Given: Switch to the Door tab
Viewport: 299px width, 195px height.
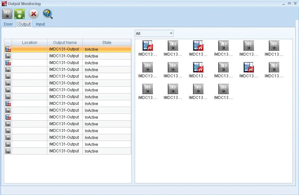Looking at the screenshot, I should (8, 24).
